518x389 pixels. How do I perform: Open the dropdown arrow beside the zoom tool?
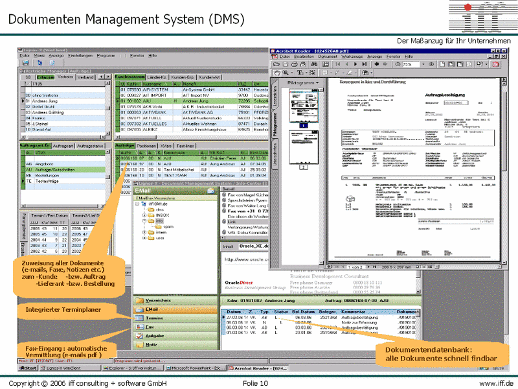click(x=292, y=73)
